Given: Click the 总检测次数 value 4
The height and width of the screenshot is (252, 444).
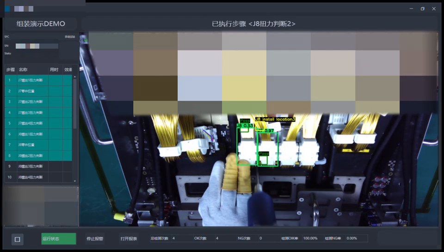Looking at the screenshot, I should (x=173, y=239).
